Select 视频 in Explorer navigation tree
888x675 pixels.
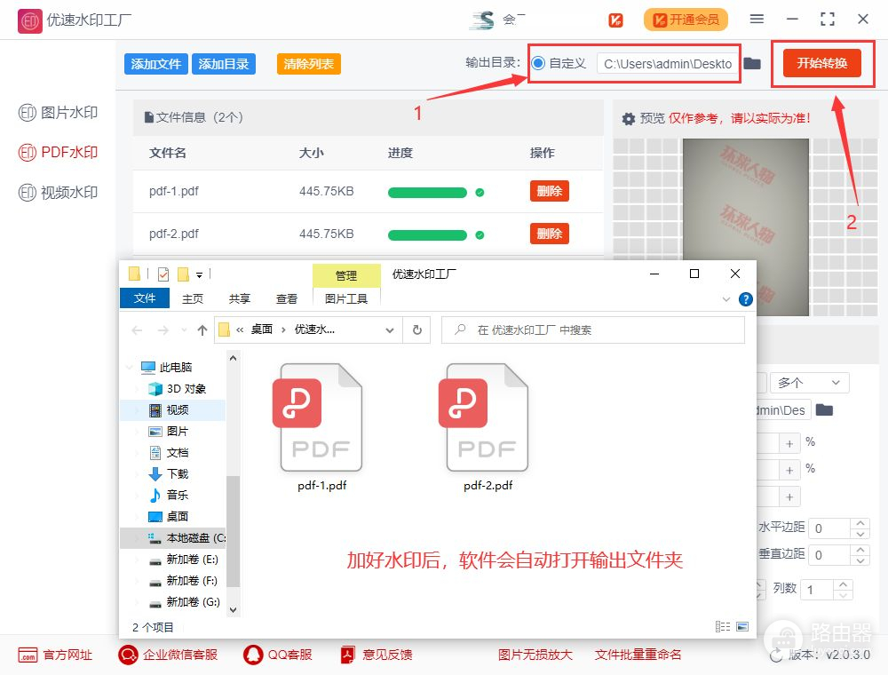coord(173,410)
